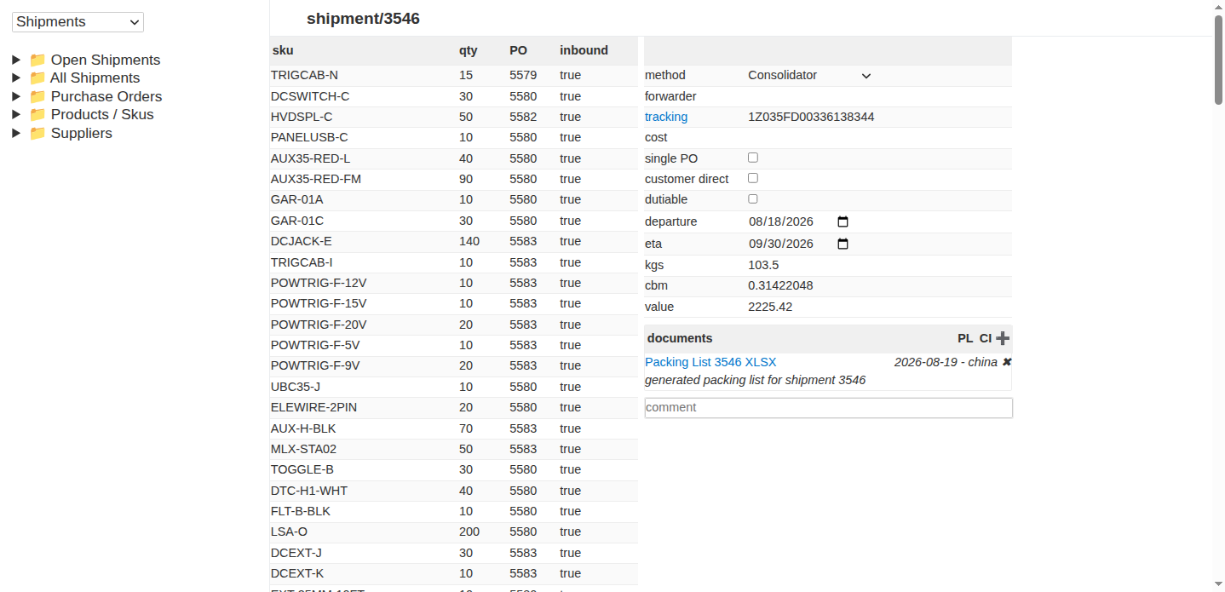The height and width of the screenshot is (592, 1225).
Task: Click the kgs value 103.5
Action: coord(763,265)
